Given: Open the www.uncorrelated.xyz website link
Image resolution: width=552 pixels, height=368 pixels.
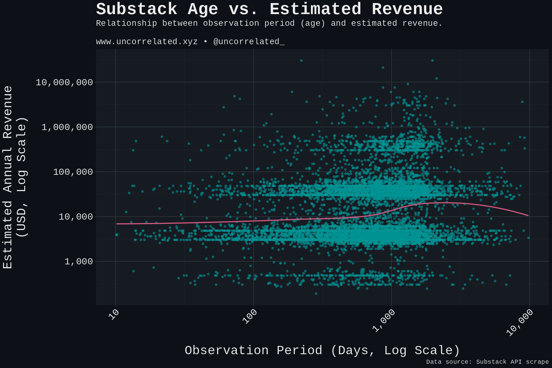Looking at the screenshot, I should point(146,41).
